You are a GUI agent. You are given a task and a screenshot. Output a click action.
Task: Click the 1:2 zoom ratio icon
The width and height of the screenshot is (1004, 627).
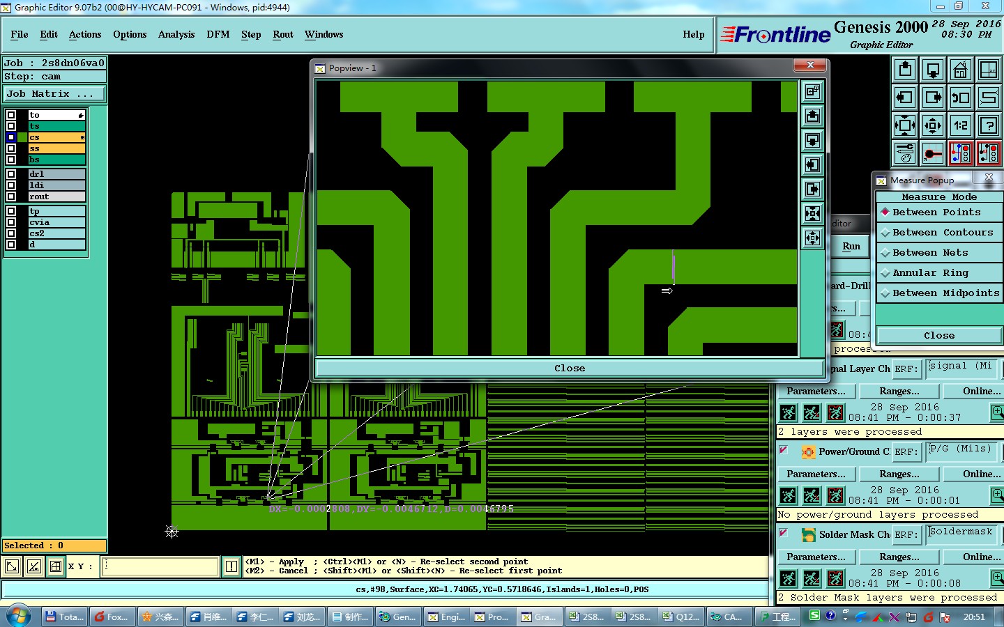(961, 125)
